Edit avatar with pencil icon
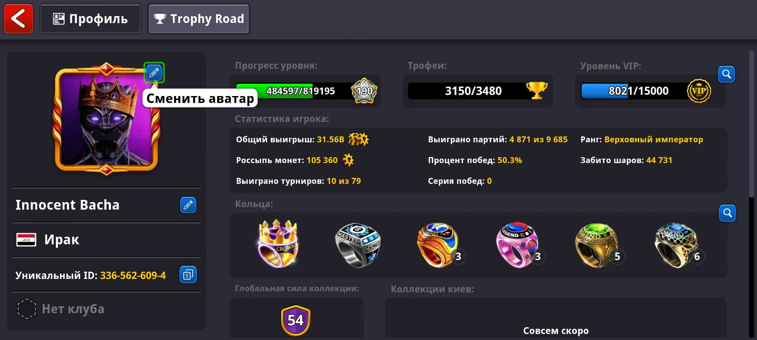Image resolution: width=757 pixels, height=340 pixels. [154, 73]
